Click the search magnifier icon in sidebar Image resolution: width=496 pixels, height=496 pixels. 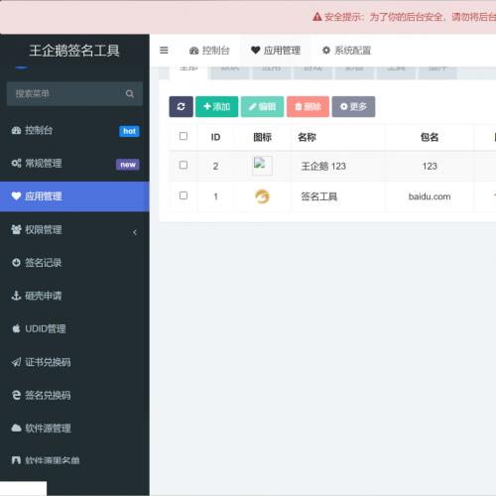coord(130,94)
